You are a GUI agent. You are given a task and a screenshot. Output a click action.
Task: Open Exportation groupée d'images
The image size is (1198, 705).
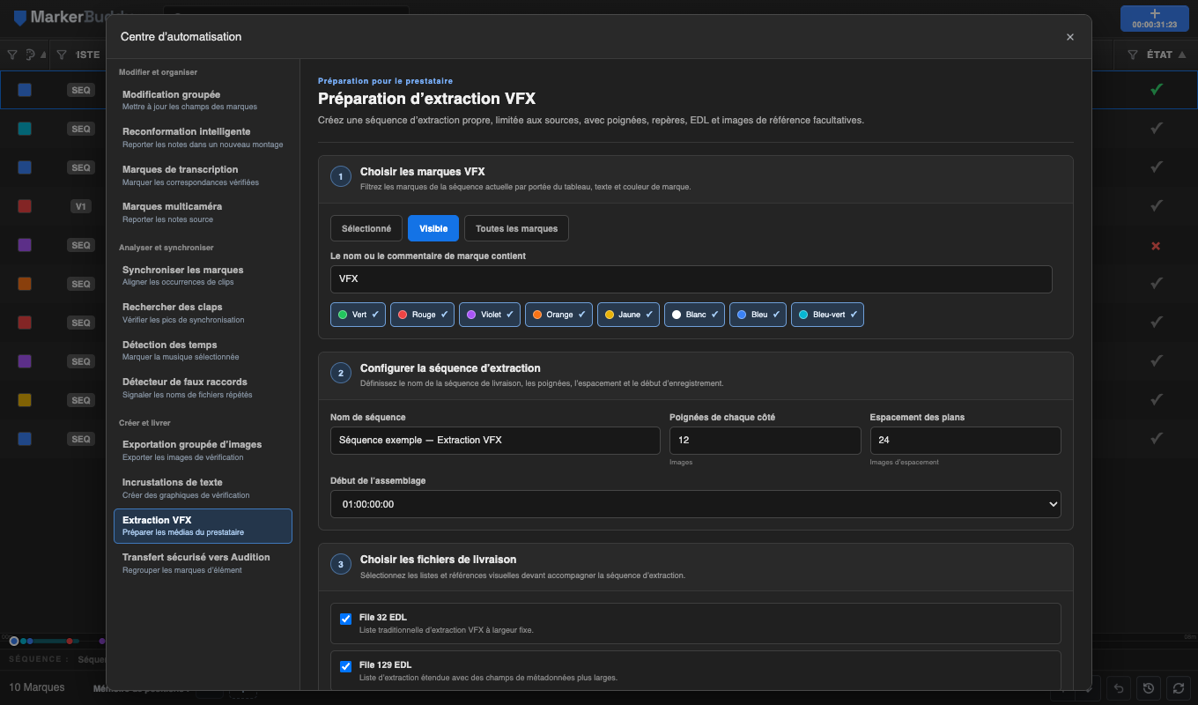203,450
